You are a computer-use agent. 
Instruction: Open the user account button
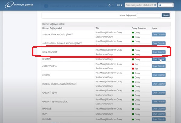pyautogui.click(x=166, y=5)
